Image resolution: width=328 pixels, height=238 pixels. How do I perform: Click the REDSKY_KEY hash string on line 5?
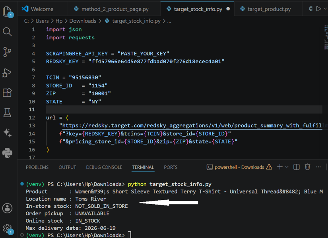tap(156, 62)
